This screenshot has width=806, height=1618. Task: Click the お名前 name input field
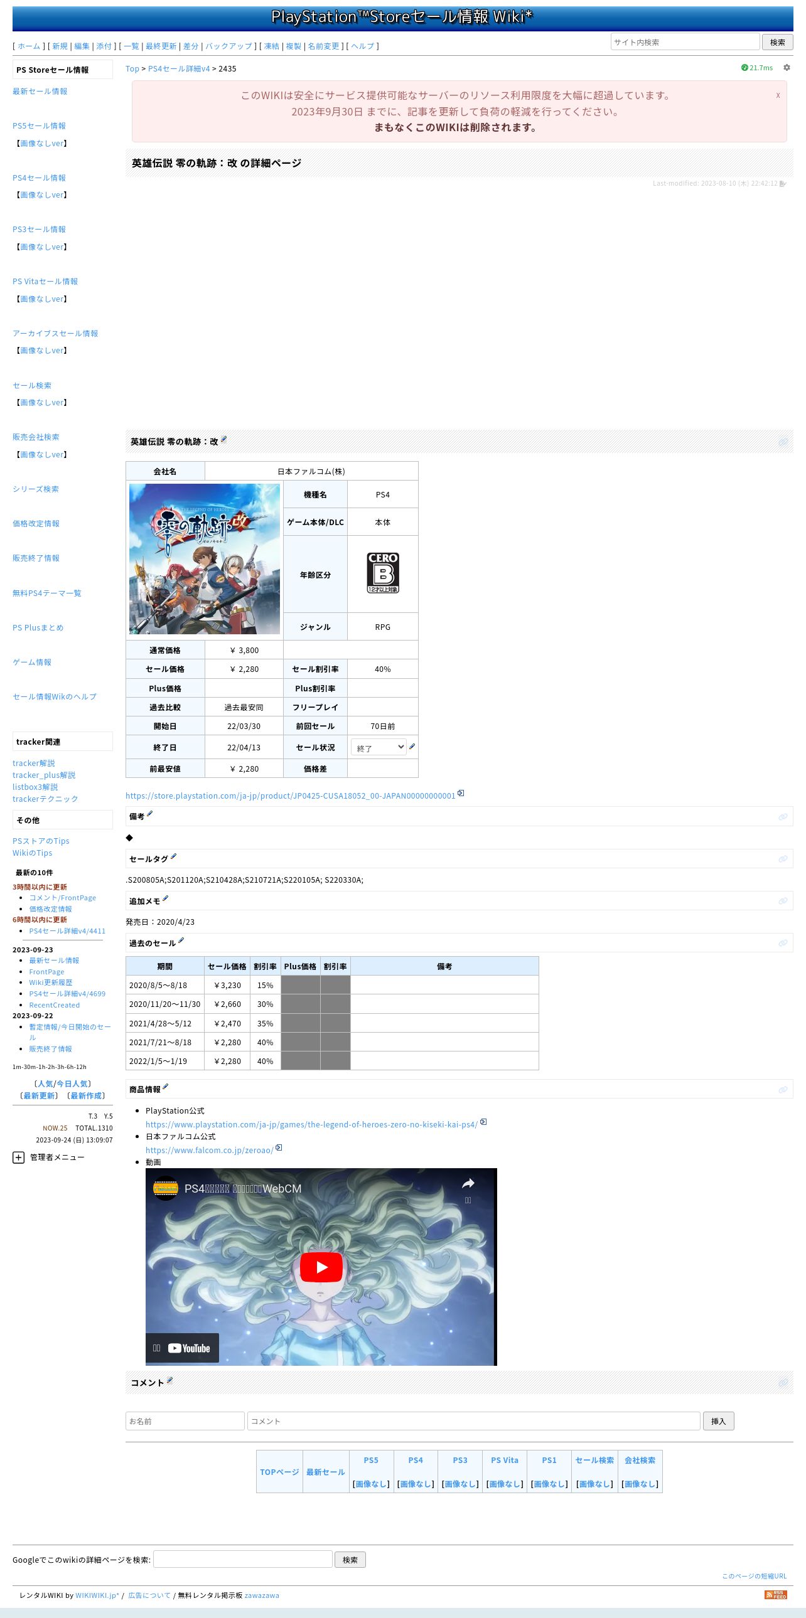pos(185,1421)
